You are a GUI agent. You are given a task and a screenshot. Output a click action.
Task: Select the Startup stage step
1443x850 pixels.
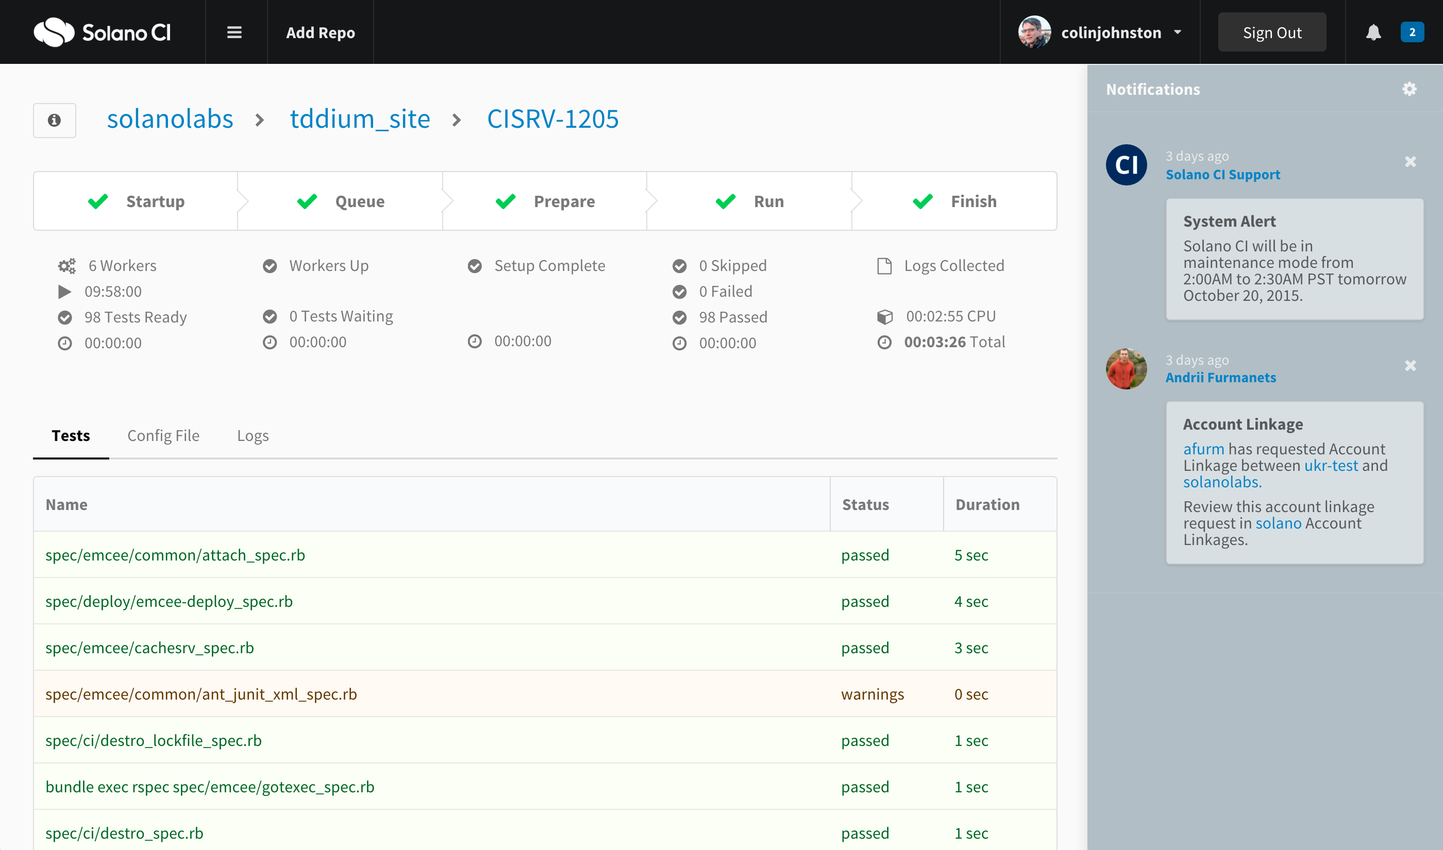point(137,201)
